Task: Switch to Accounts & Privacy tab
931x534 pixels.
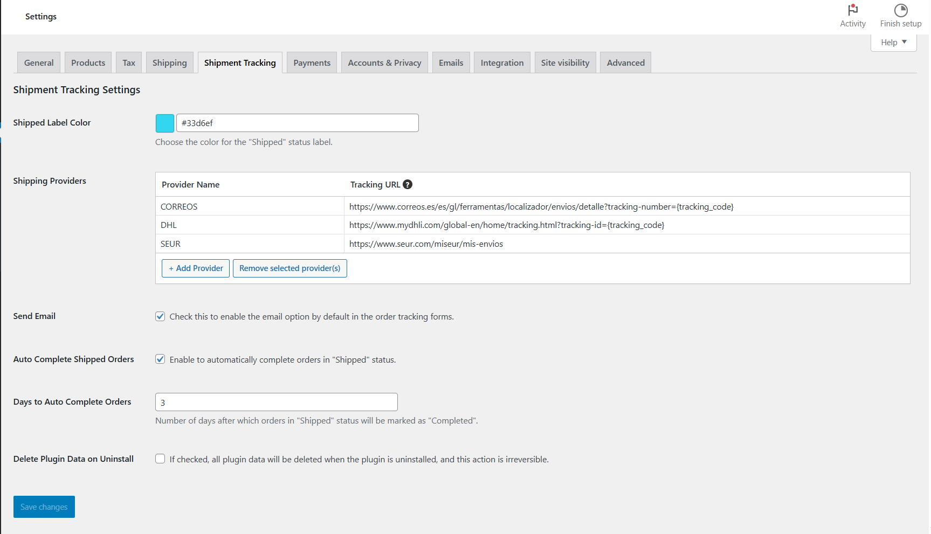Action: pyautogui.click(x=384, y=63)
